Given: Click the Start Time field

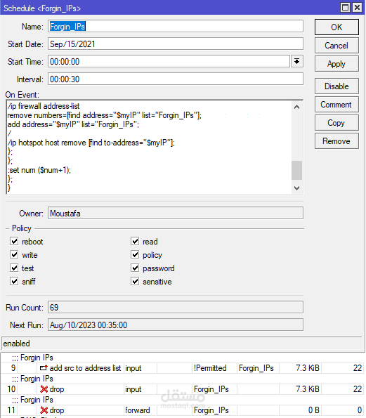Looking at the screenshot, I should 169,62.
